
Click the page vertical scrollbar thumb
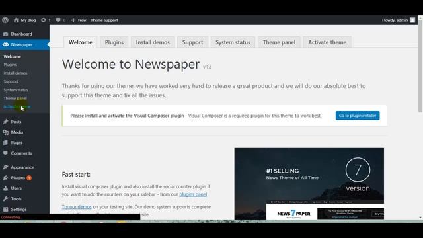420,66
